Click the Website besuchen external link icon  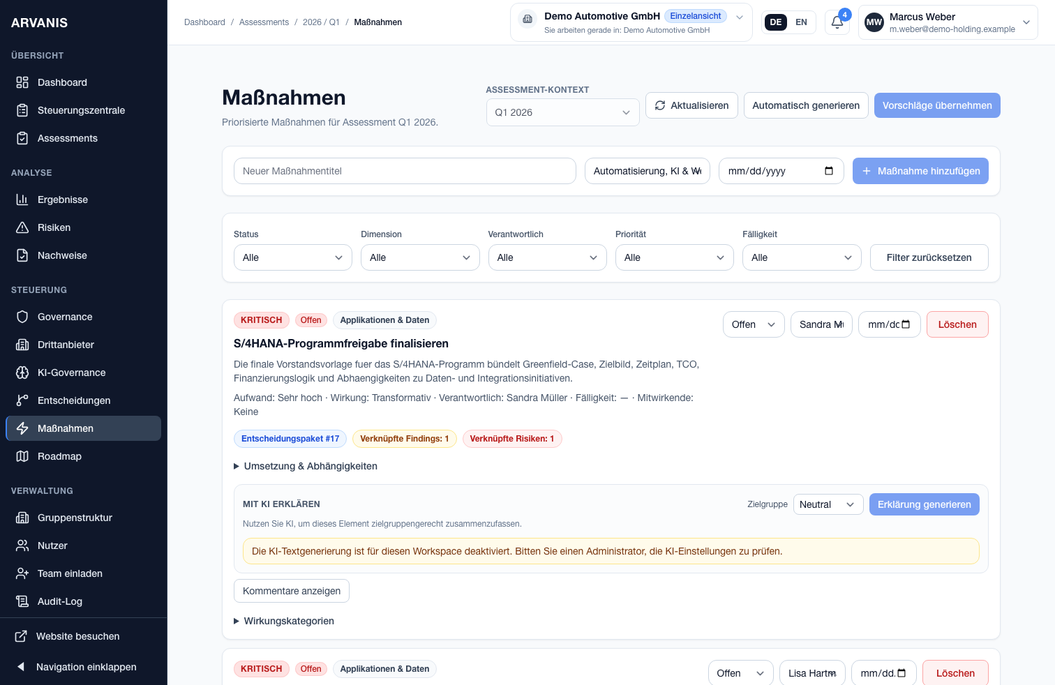22,636
